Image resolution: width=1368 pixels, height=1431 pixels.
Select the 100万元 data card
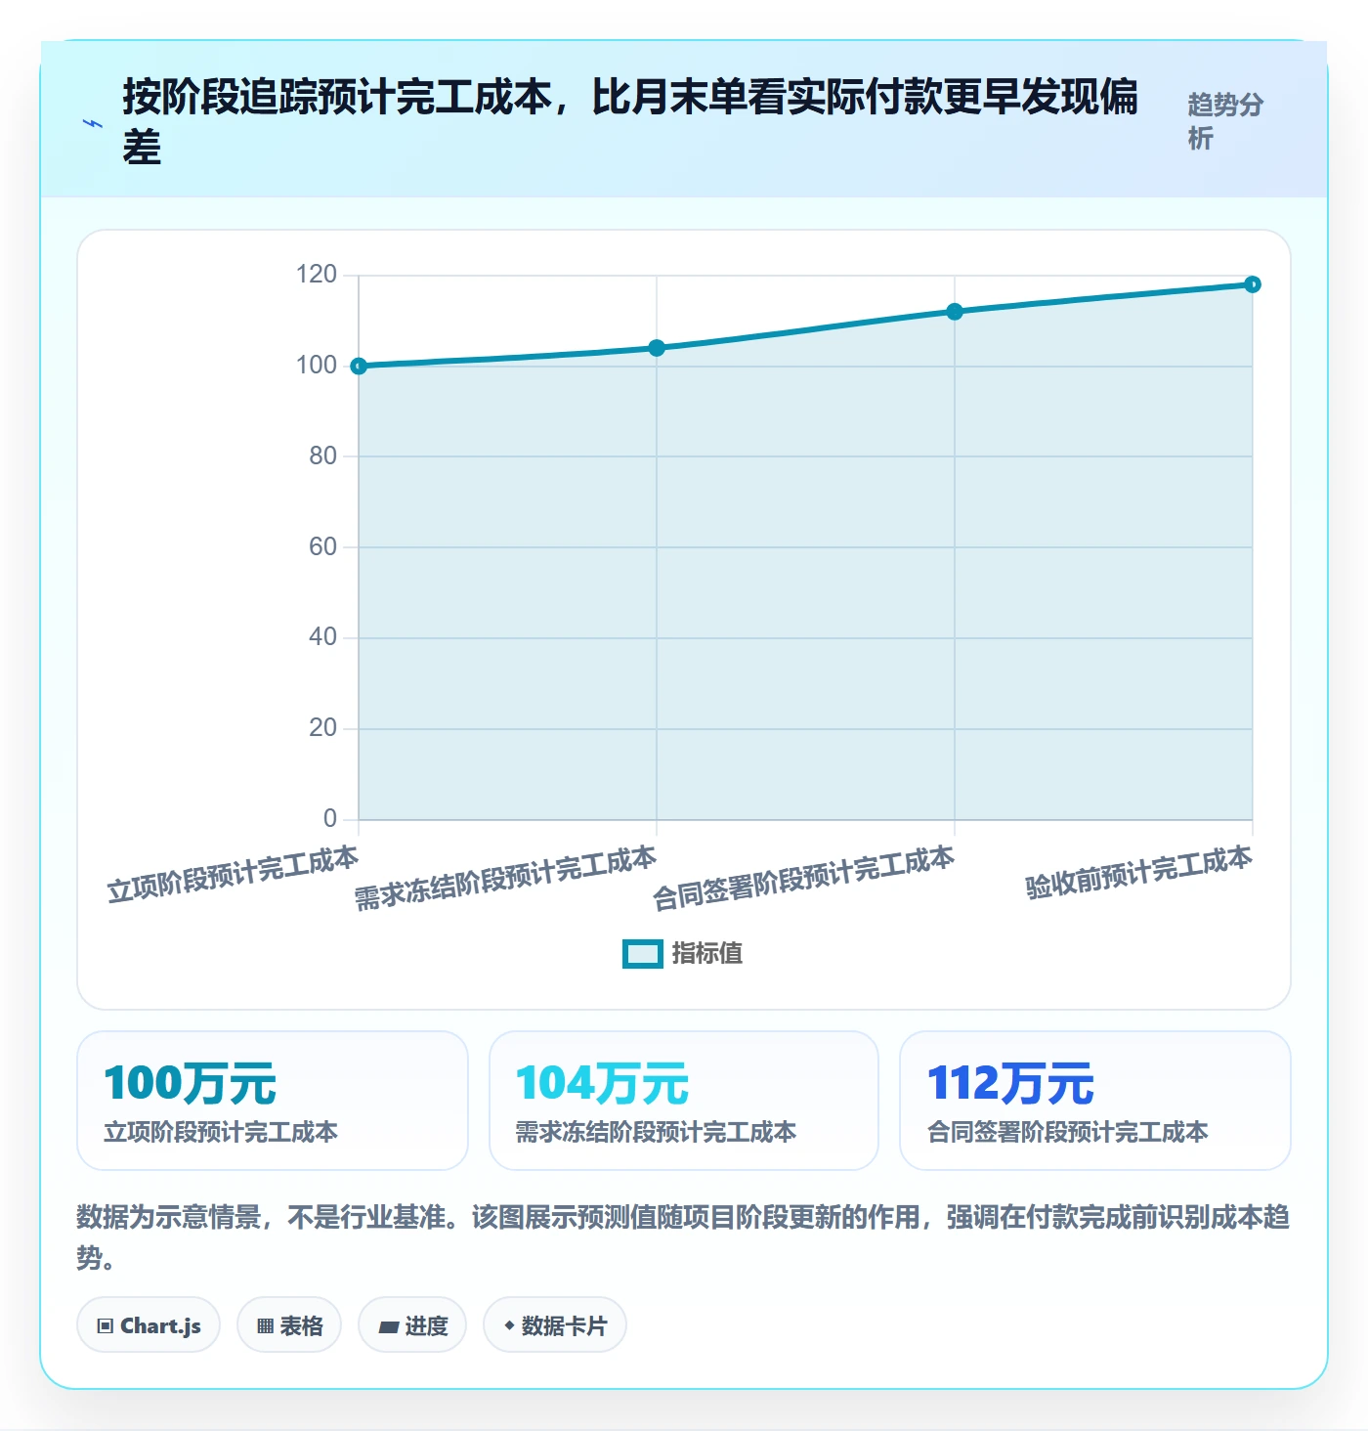pyautogui.click(x=273, y=1101)
